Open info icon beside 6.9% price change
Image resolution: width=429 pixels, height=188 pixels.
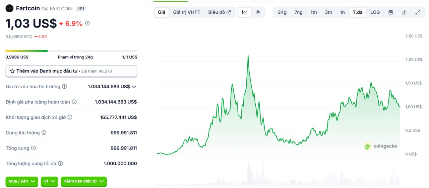click(87, 23)
